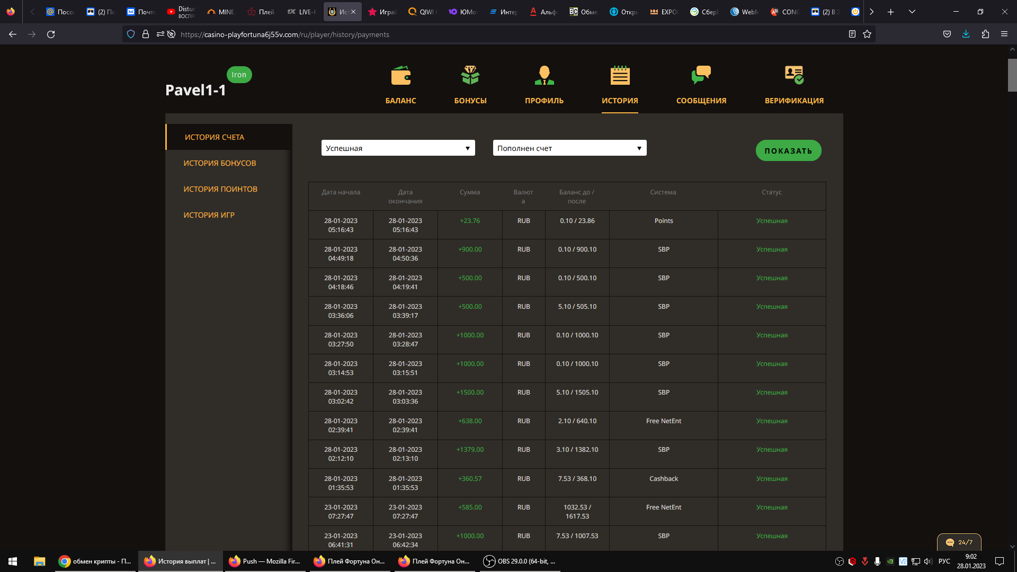Open История поинтов link

coord(220,189)
